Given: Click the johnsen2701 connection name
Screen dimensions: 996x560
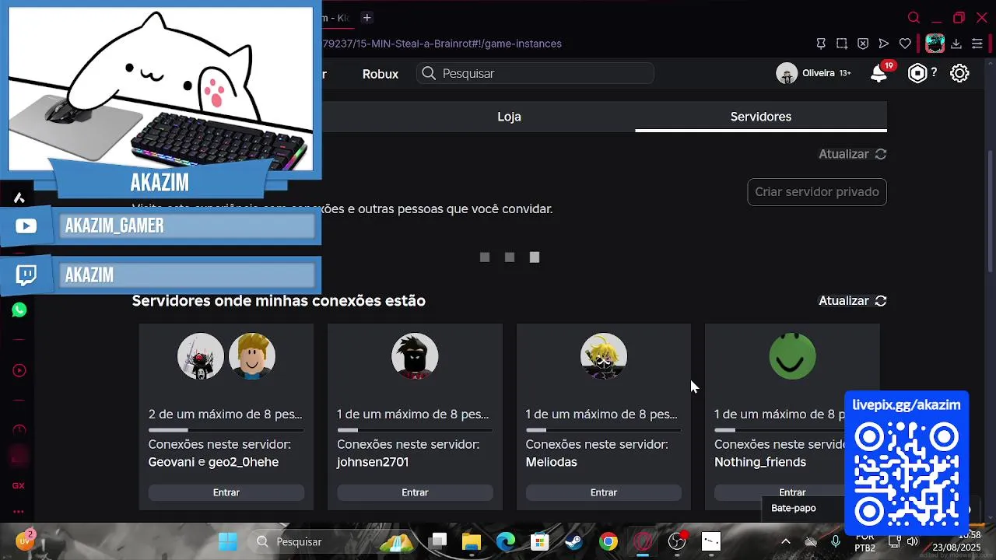Looking at the screenshot, I should 373,462.
